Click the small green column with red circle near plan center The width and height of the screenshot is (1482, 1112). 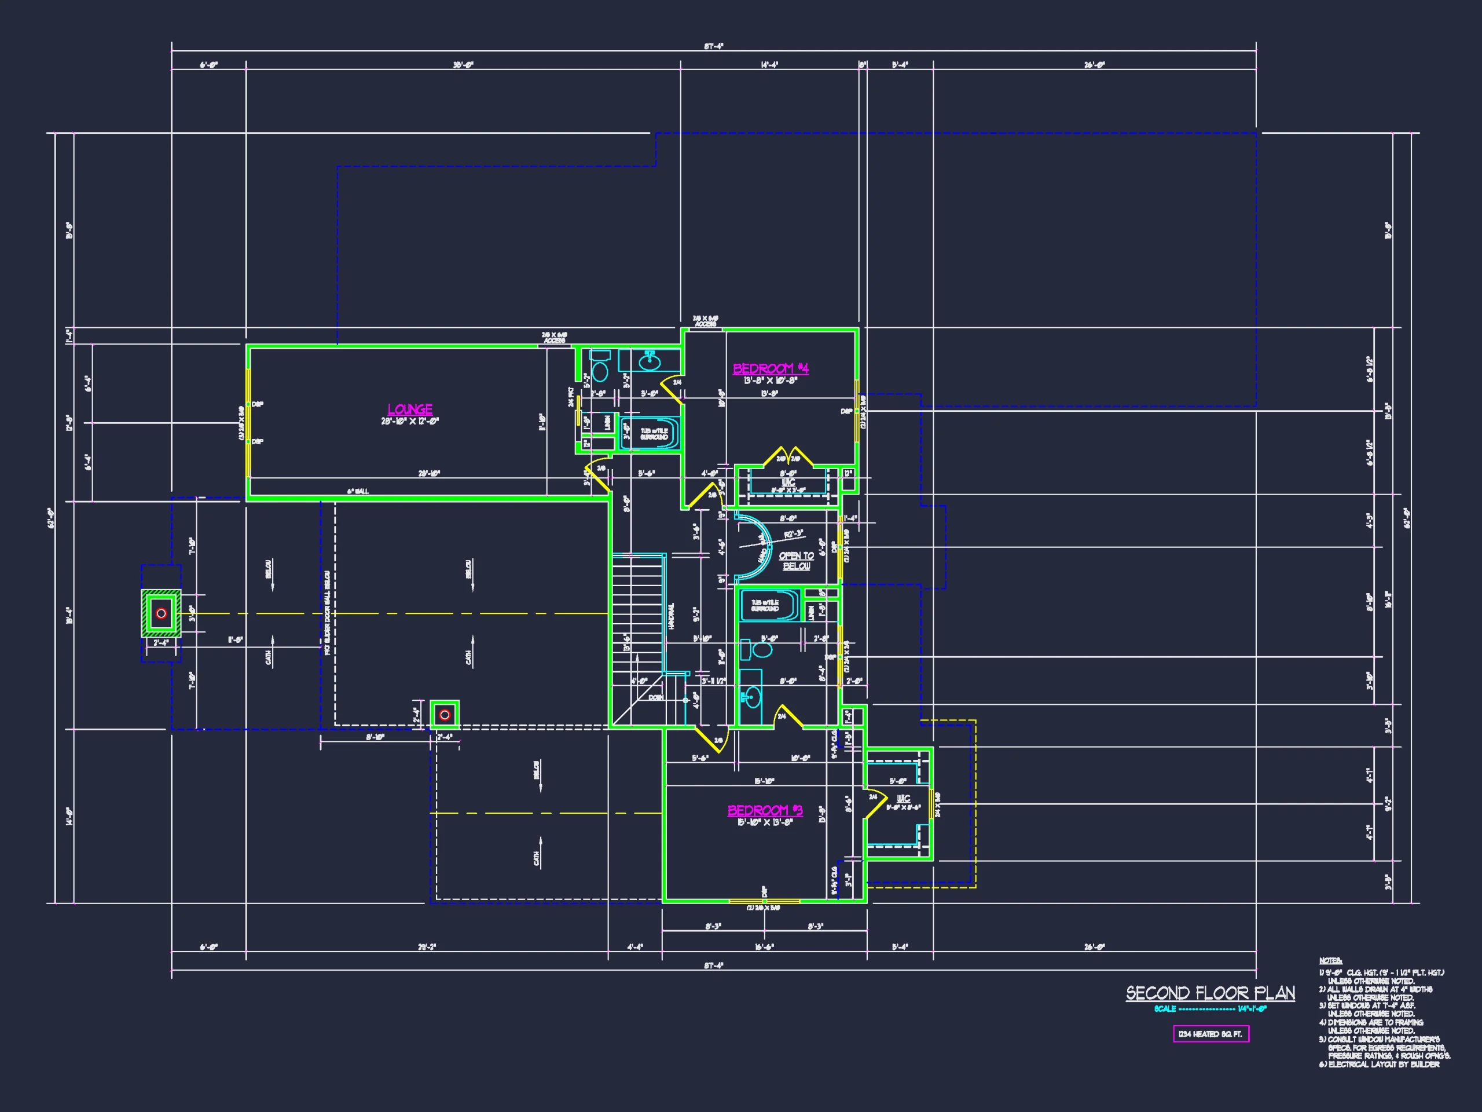click(444, 715)
